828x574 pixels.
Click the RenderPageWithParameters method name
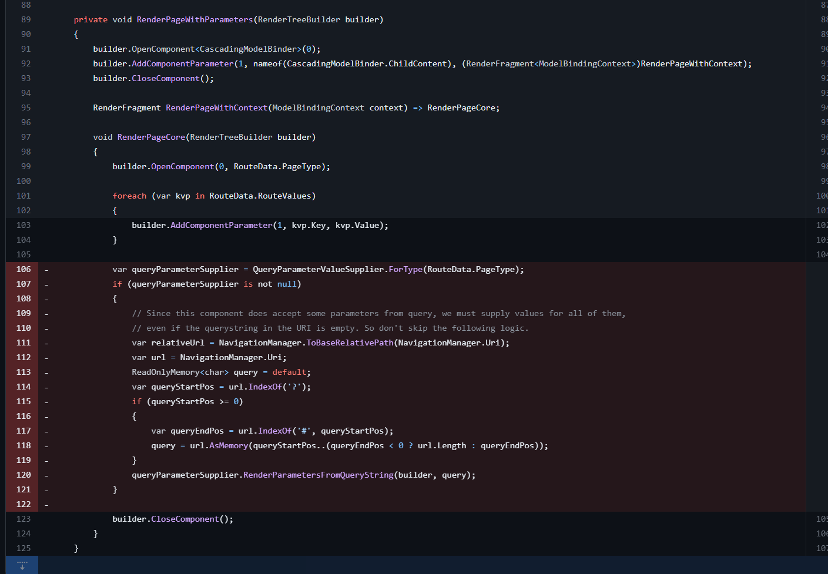click(195, 19)
